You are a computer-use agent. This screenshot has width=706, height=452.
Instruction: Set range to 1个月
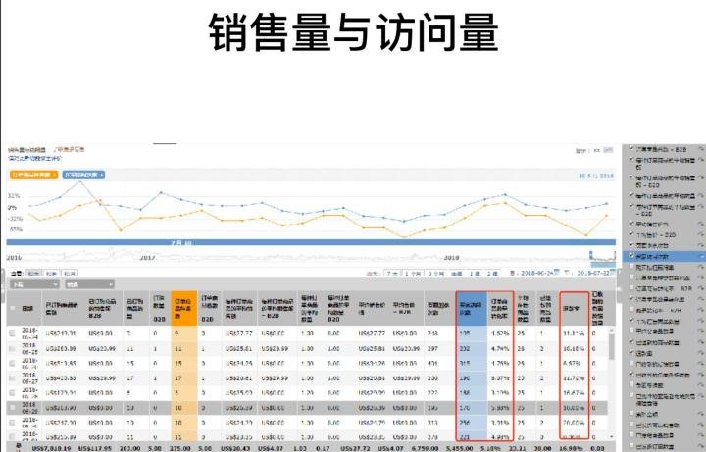coord(413,274)
